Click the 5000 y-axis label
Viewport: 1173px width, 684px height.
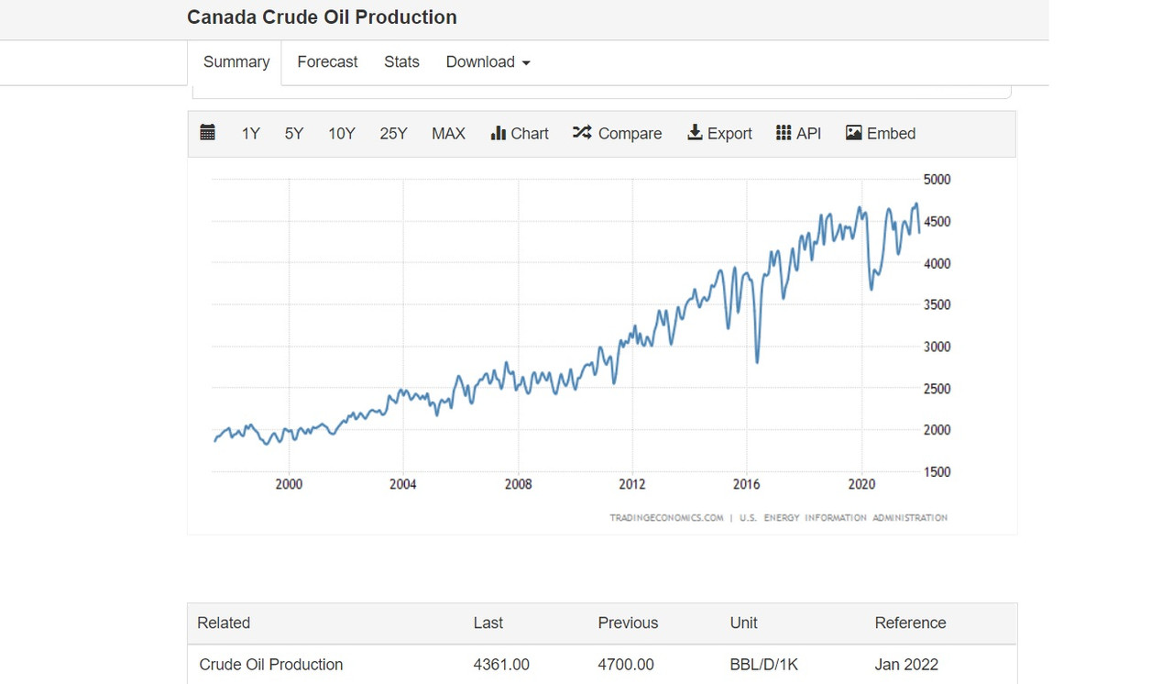(937, 180)
